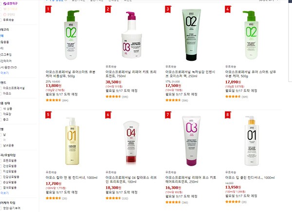Click star rating under 13,950원 conditioner
The image size is (292, 212).
pyautogui.click(x=233, y=202)
